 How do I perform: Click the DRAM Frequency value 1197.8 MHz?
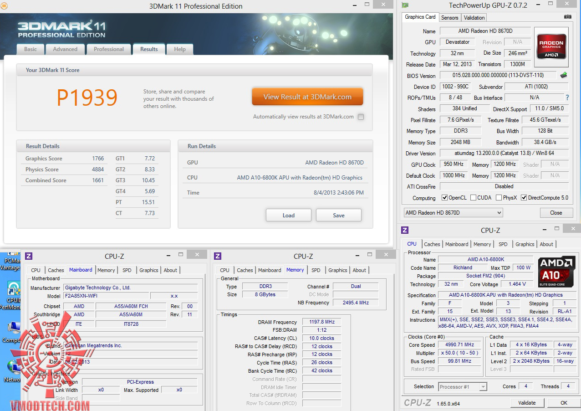[x=321, y=322]
